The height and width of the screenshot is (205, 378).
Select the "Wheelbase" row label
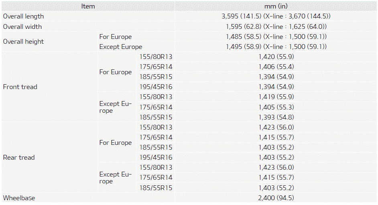19,198
